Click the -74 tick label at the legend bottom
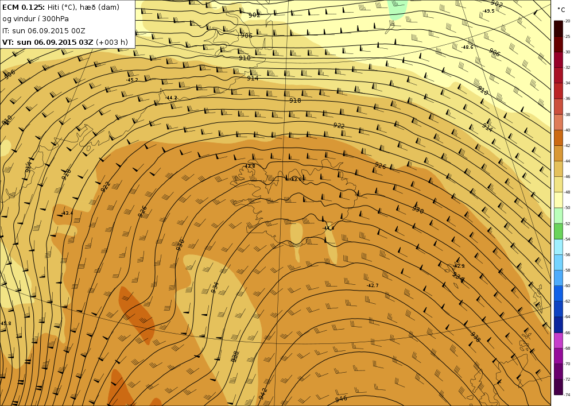 [568, 395]
